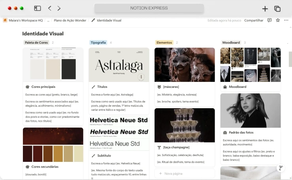Open Identidade Visual breadcrumb
Image resolution: width=292 pixels, height=180 pixels.
click(109, 20)
